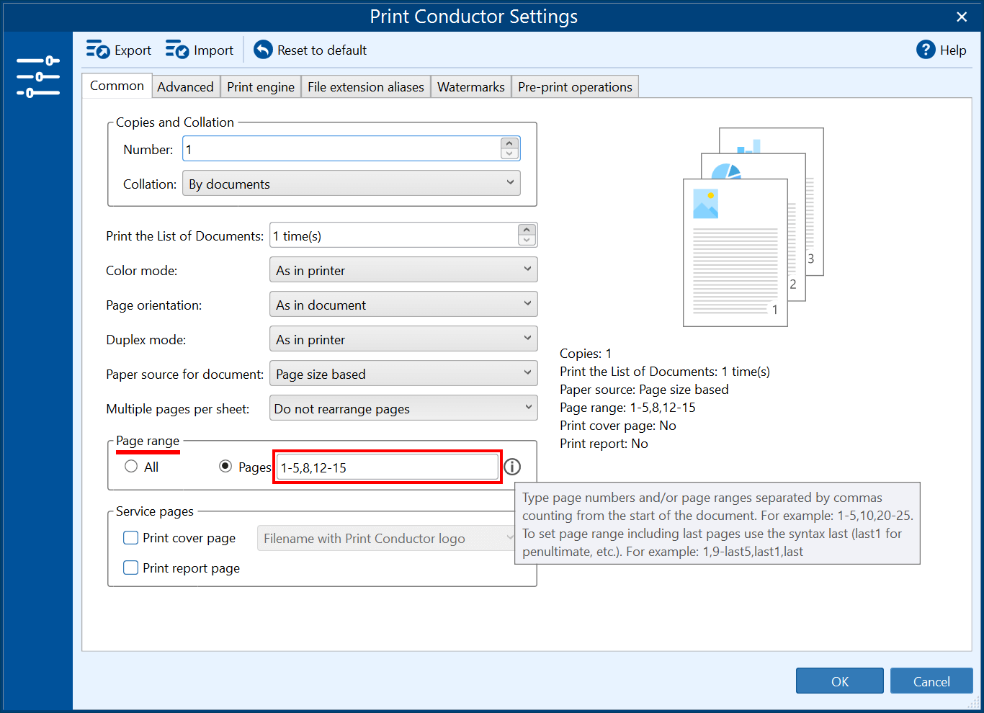
Task: Click the Reset to default arrow icon
Action: click(x=264, y=50)
